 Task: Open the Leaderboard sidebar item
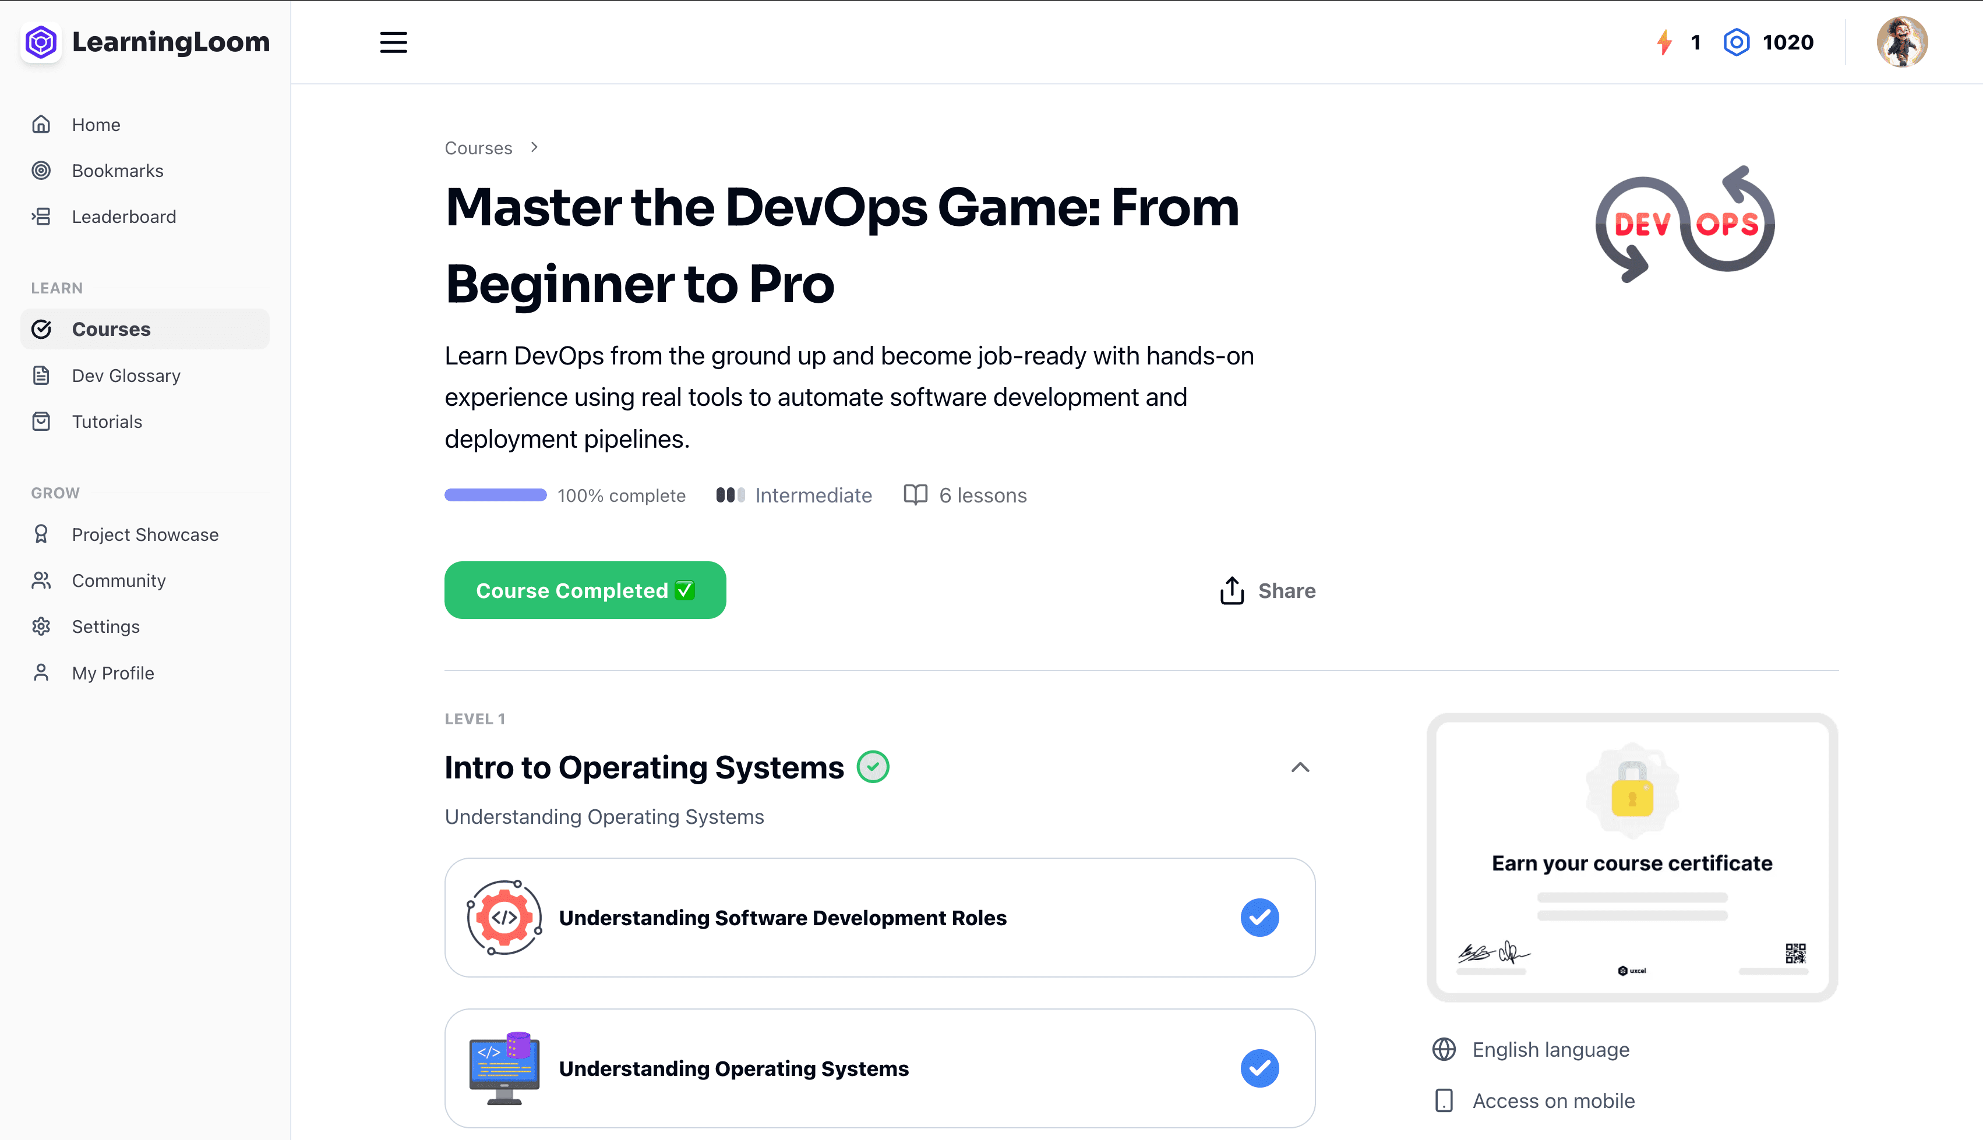pyautogui.click(x=124, y=217)
